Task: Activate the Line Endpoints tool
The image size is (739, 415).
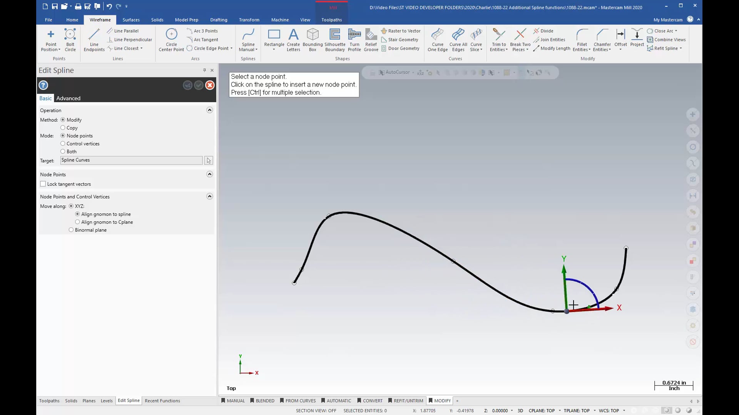Action: pyautogui.click(x=94, y=40)
